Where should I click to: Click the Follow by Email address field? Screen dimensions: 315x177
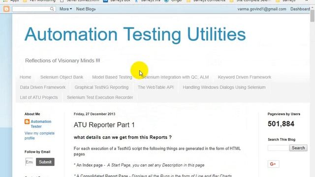click(30, 162)
